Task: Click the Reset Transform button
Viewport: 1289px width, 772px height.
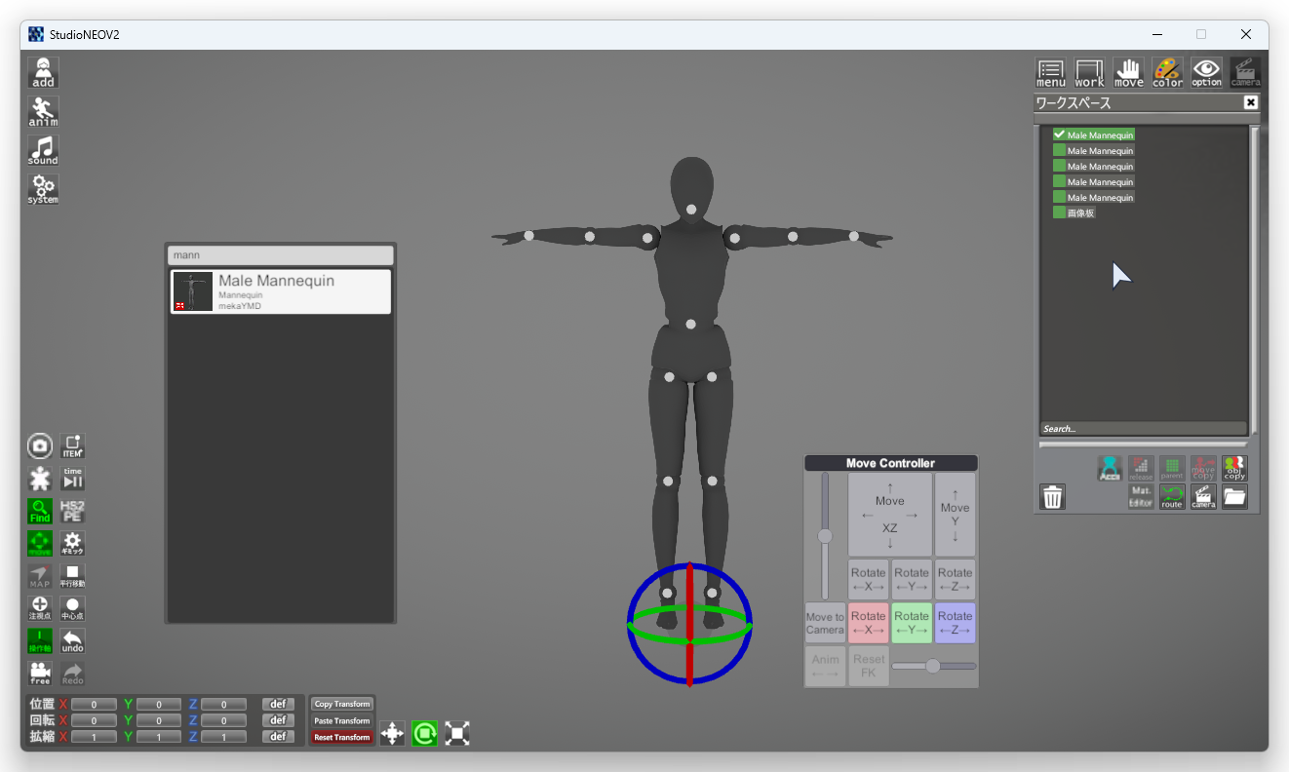Action: [x=342, y=738]
